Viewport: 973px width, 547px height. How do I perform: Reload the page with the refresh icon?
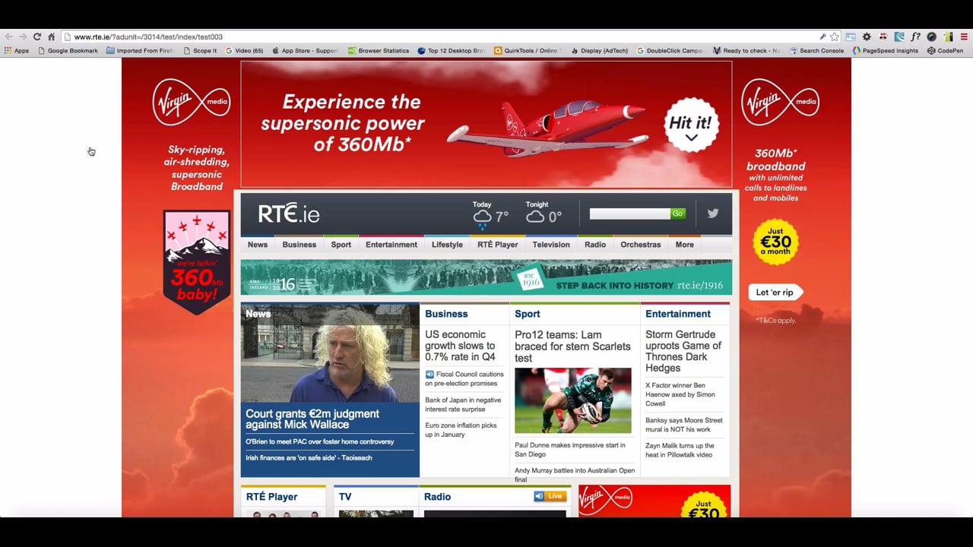coord(36,36)
